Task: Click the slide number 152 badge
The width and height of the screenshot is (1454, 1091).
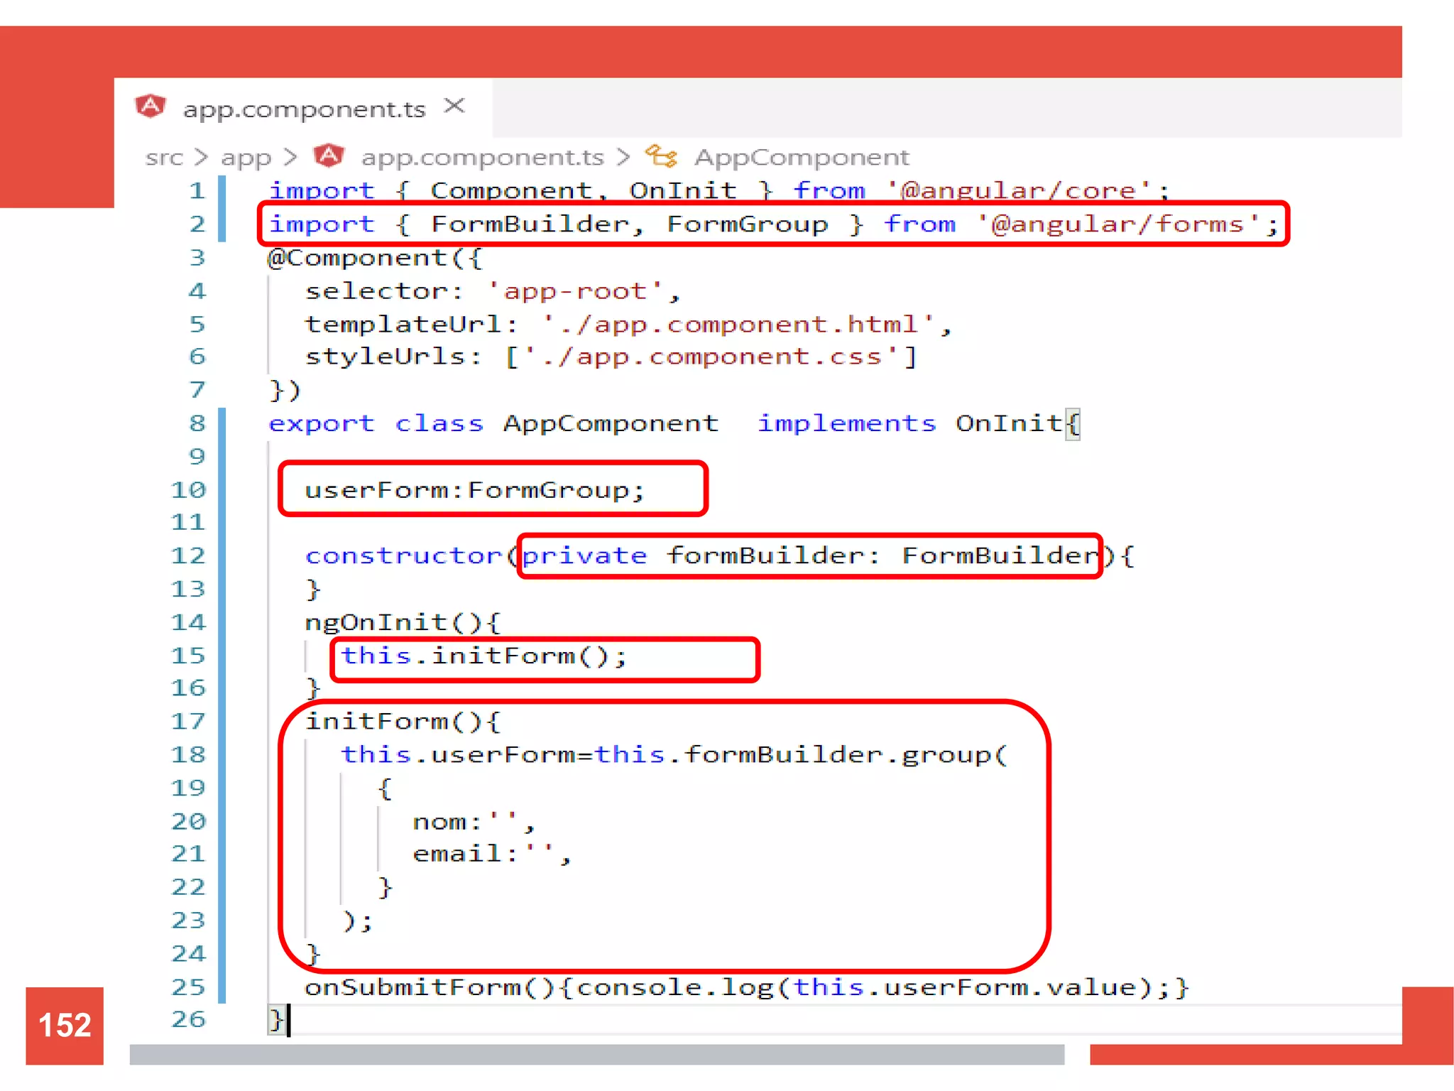Action: tap(65, 1025)
